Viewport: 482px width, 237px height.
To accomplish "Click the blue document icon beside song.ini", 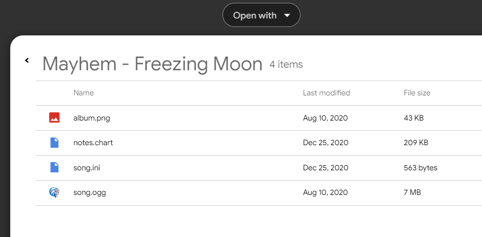I will (54, 168).
